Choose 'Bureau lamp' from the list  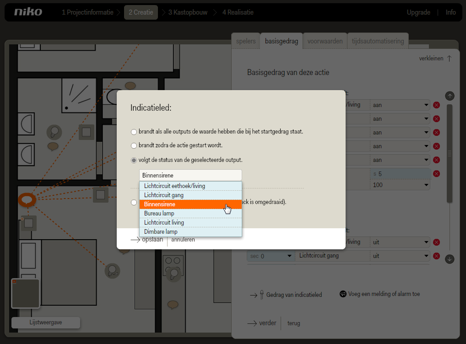tap(190, 213)
